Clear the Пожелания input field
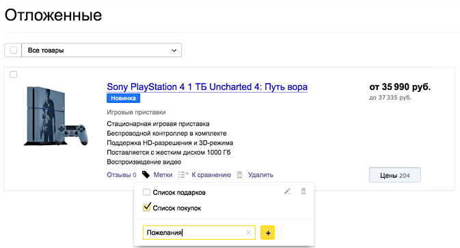 click(x=248, y=232)
